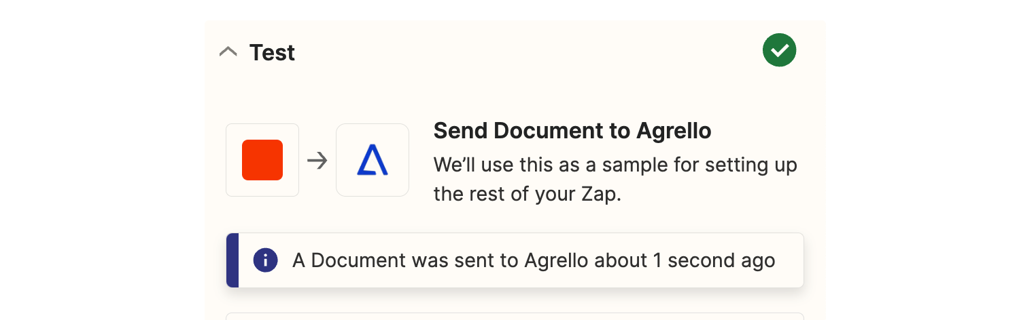Click the arrow between the app icons
This screenshot has width=1036, height=320.
317,161
